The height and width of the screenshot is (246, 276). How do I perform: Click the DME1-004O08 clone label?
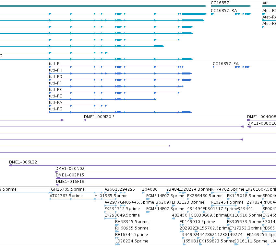pos(261,117)
